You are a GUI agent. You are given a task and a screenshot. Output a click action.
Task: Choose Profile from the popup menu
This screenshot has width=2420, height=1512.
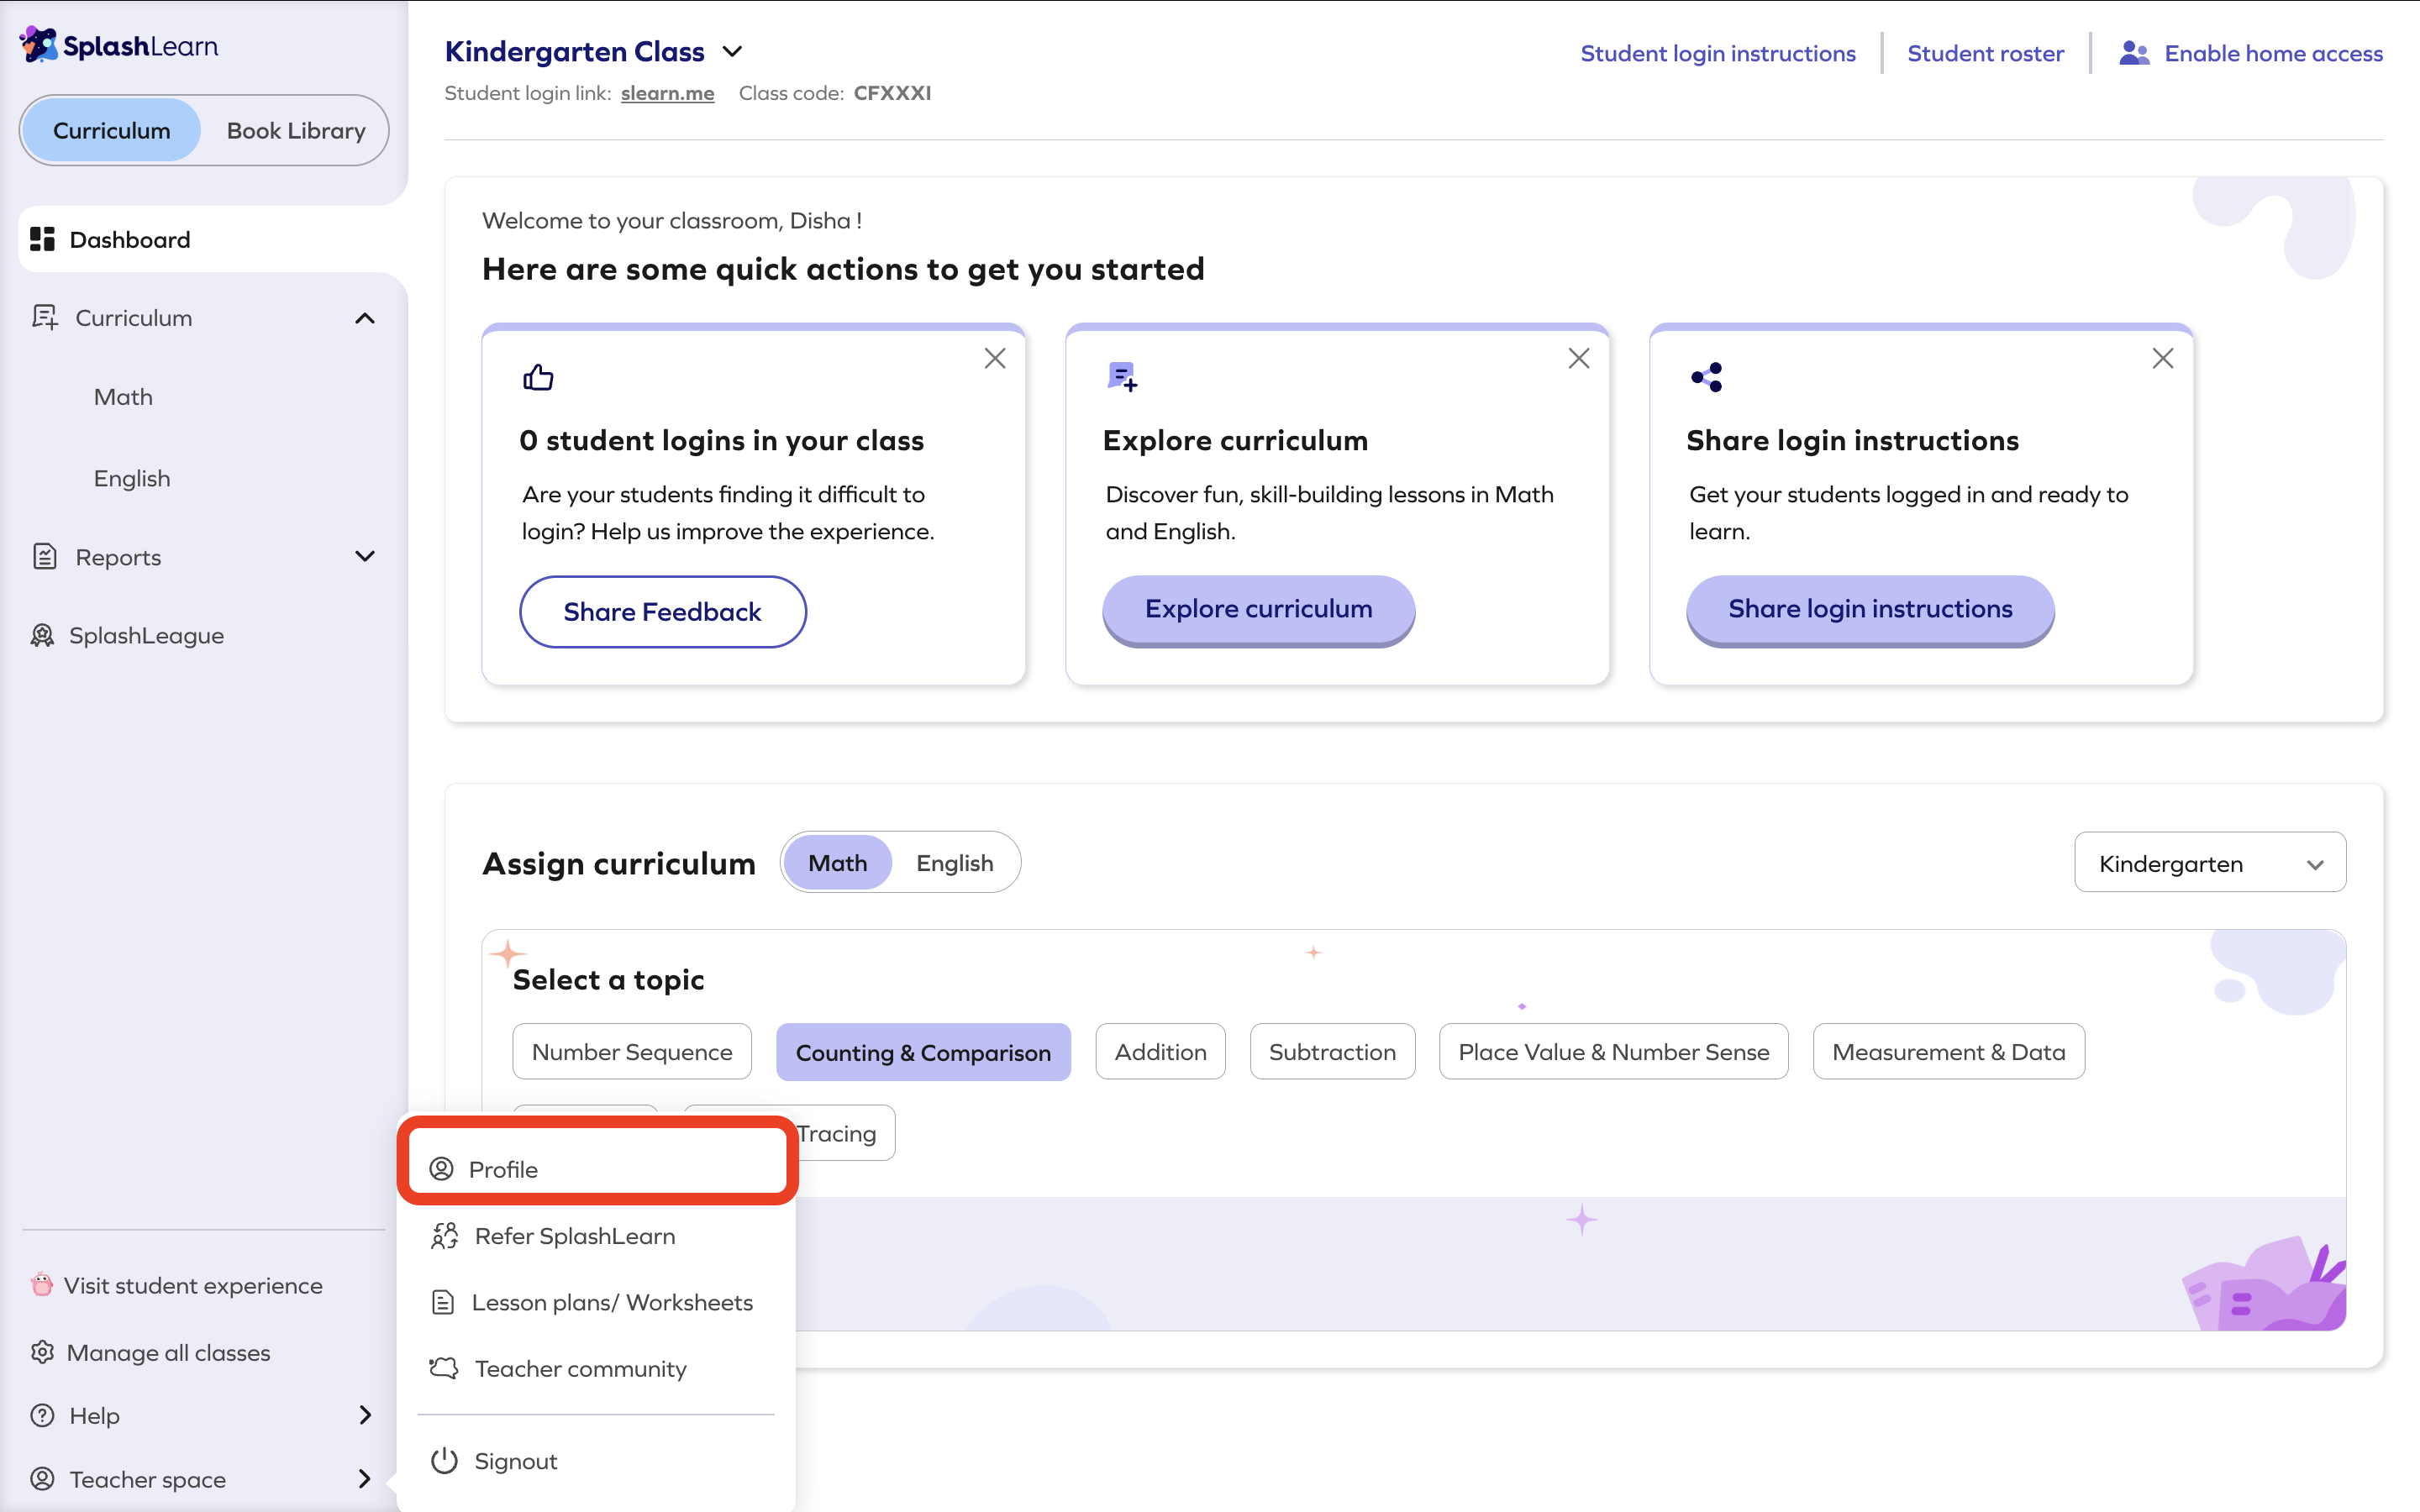597,1169
